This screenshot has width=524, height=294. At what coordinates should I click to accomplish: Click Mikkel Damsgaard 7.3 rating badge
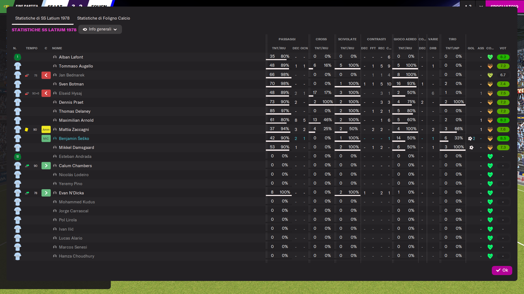(503, 148)
